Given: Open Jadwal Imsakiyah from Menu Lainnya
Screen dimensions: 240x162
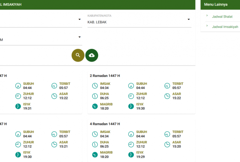Looking at the screenshot, I should [x=225, y=27].
